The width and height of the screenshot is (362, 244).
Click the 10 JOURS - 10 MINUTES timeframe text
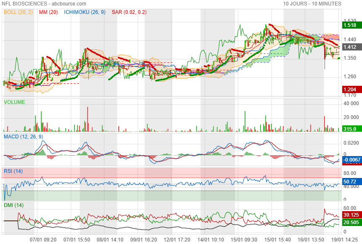(312, 3)
